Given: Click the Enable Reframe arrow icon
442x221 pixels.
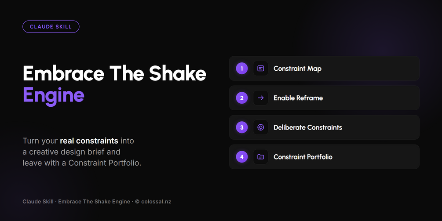Looking at the screenshot, I should [x=261, y=98].
